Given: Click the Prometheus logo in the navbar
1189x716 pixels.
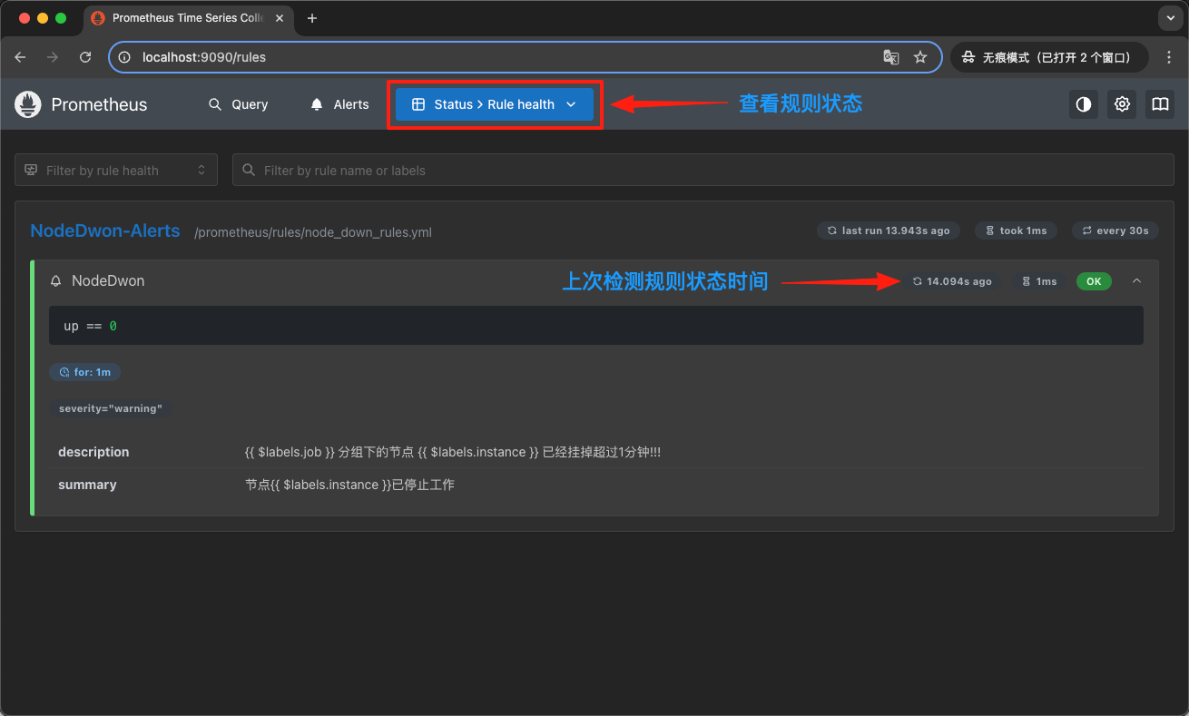Looking at the screenshot, I should point(27,104).
